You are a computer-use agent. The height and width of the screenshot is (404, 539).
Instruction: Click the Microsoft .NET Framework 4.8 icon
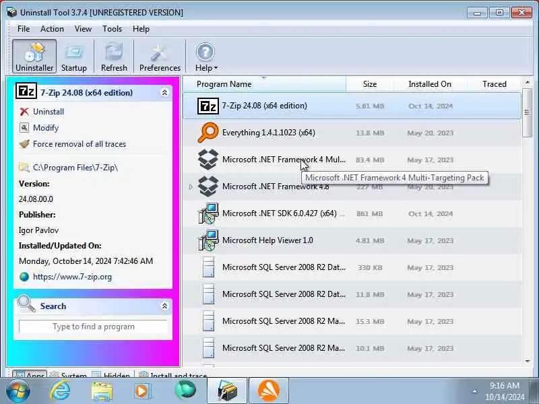coord(208,187)
